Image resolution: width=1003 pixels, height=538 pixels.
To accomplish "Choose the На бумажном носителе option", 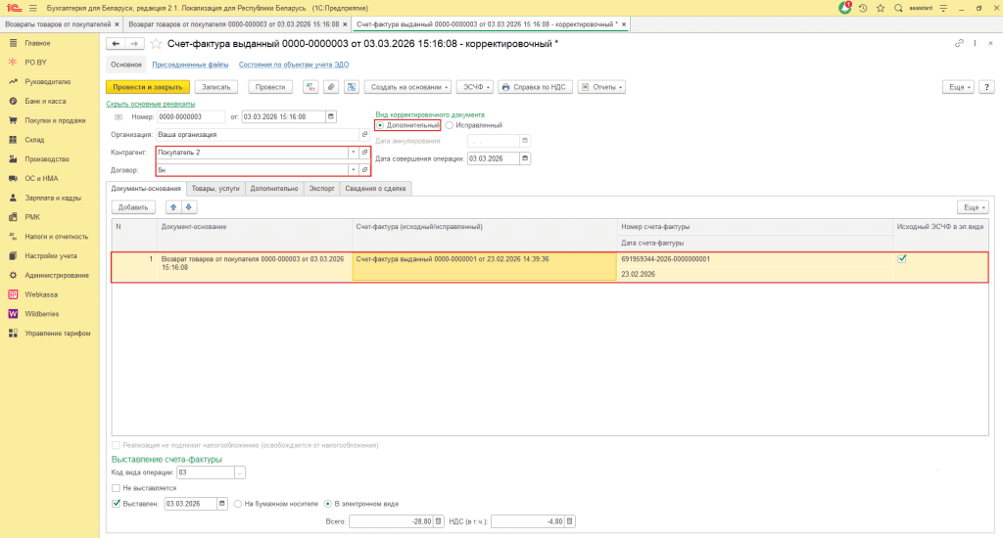I will [x=238, y=504].
